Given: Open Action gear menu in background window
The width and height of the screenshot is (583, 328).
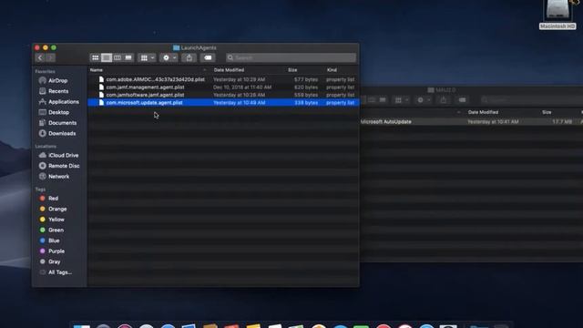Looking at the screenshot, I should pyautogui.click(x=423, y=99).
